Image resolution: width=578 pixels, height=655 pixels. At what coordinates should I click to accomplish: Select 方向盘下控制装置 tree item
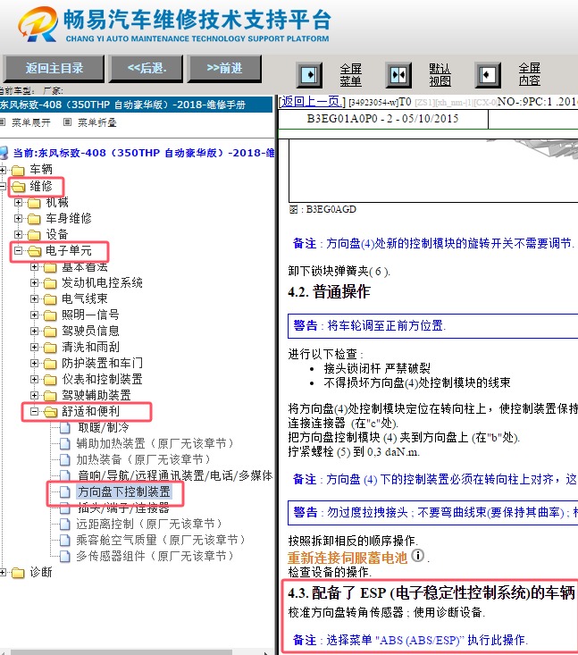tap(123, 491)
